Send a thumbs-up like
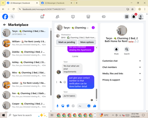Viewport: 148px width, 118px height. [x=94, y=106]
